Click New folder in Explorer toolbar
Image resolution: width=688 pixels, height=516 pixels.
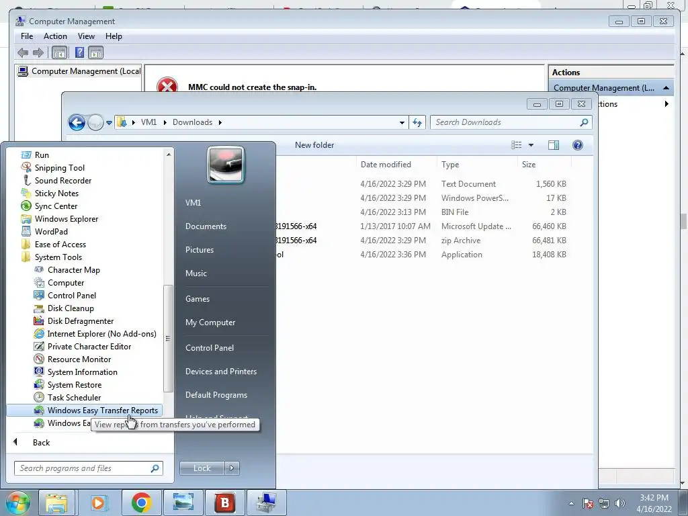tap(314, 145)
